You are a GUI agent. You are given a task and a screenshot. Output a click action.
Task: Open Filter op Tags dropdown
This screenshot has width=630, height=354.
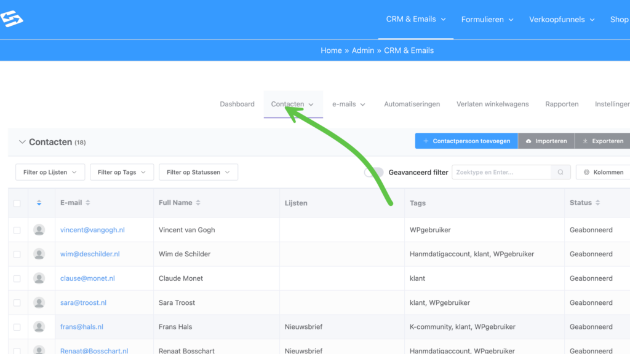(121, 173)
